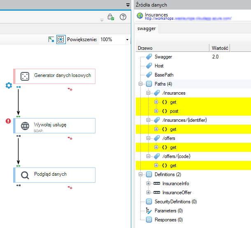This screenshot has height=228, width=251.
Task: Collapse the /offers/{code} node
Action: click(x=148, y=156)
